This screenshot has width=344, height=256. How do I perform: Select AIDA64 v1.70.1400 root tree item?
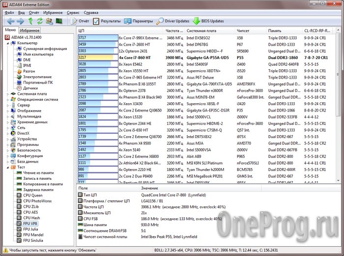pyautogui.click(x=23, y=37)
